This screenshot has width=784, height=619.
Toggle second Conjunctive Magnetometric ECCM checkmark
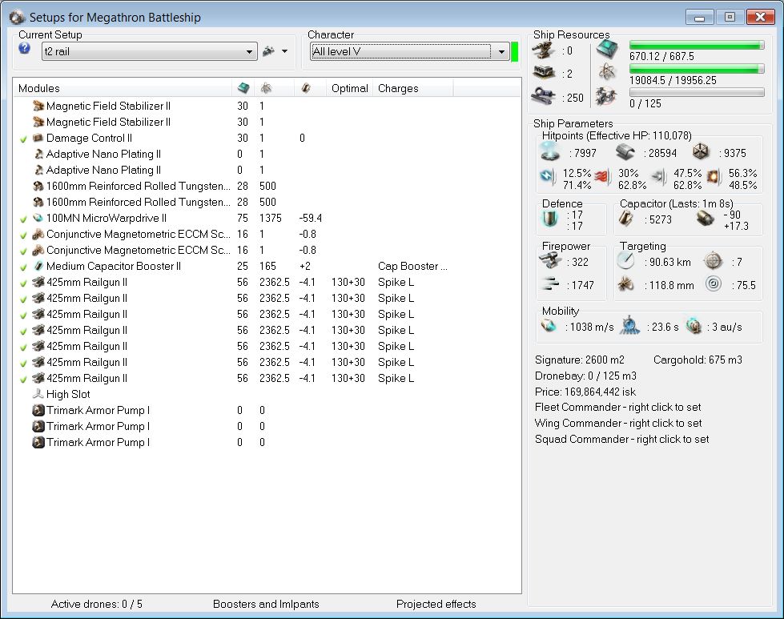(x=23, y=251)
